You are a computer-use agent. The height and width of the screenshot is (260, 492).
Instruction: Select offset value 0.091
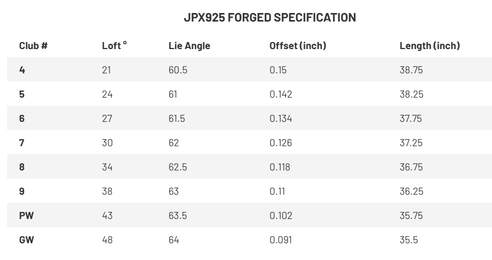pyautogui.click(x=281, y=240)
